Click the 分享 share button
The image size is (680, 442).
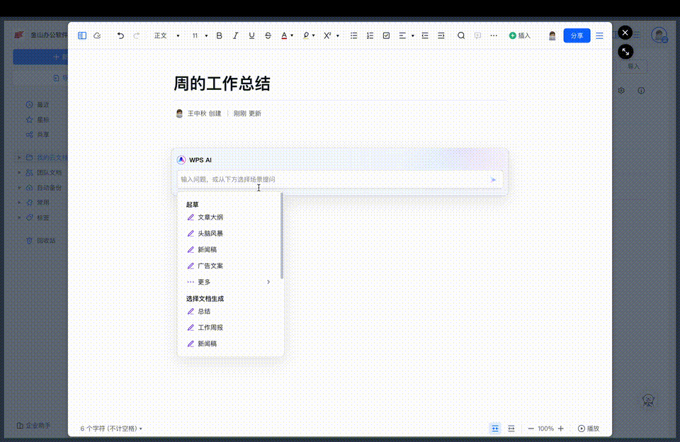pyautogui.click(x=576, y=35)
